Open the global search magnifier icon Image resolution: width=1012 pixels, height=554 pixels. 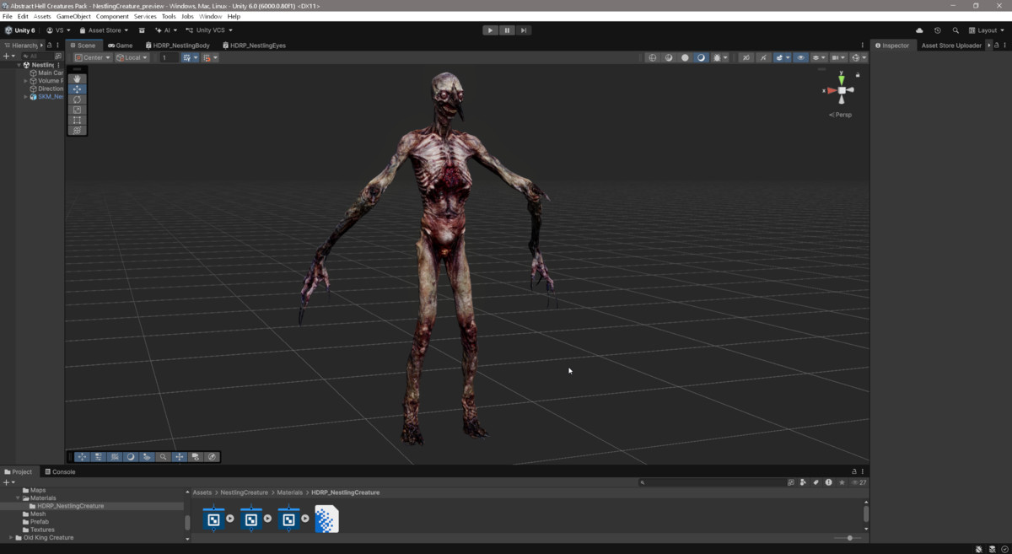click(955, 30)
